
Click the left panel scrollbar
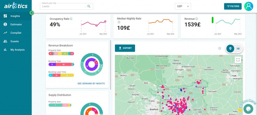coord(111,65)
